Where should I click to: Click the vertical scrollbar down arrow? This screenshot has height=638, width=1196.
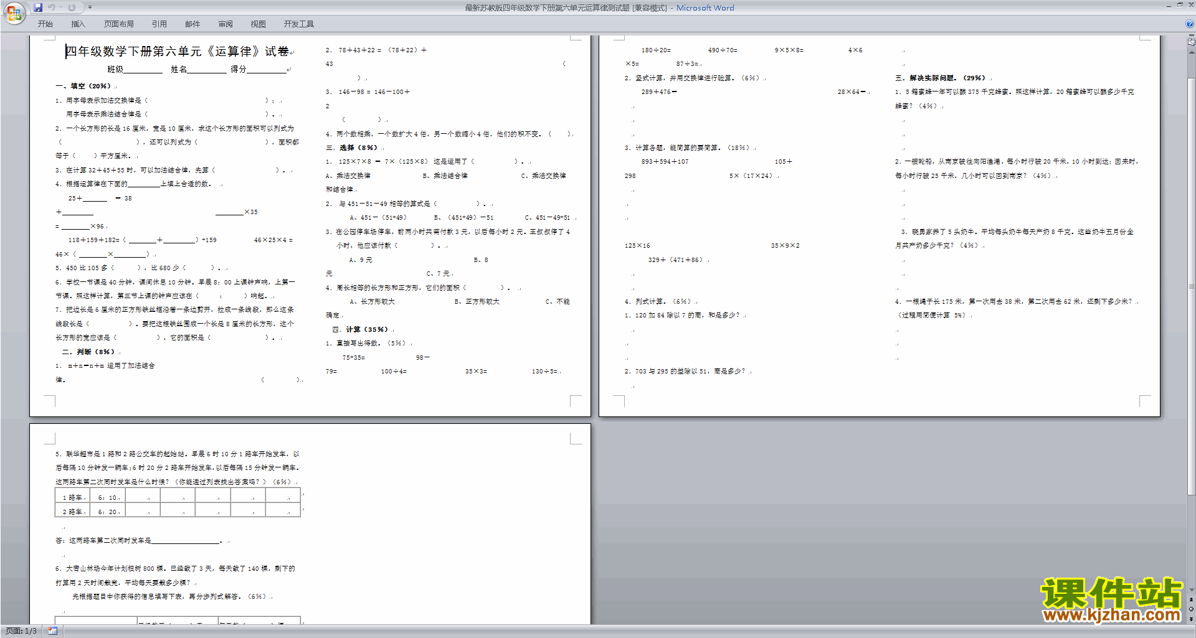[1192, 589]
